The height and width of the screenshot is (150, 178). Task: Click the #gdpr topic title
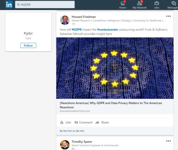click(x=28, y=33)
